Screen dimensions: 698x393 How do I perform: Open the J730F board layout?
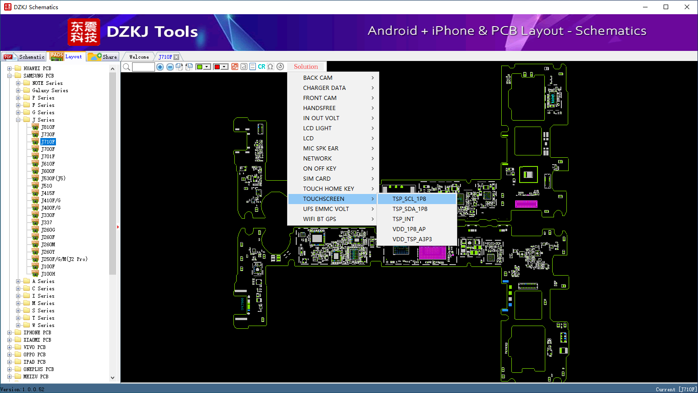(48, 134)
